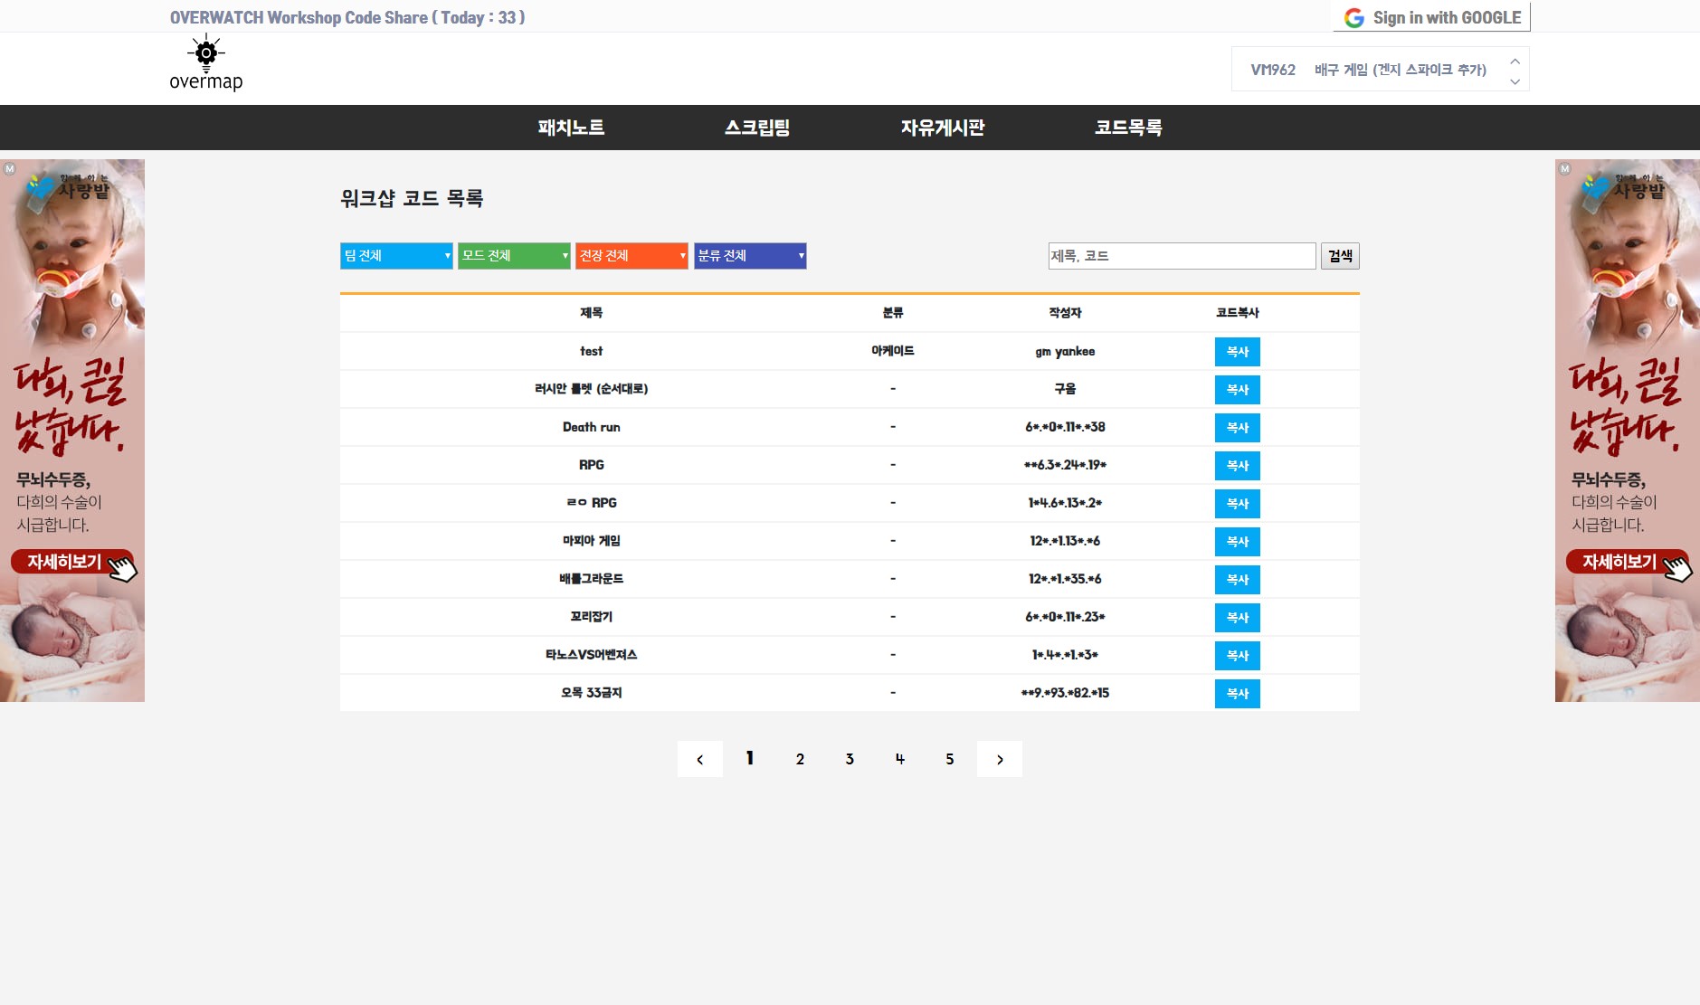Open the 스크립팅 menu
Image resolution: width=1700 pixels, height=1005 pixels.
click(x=757, y=128)
